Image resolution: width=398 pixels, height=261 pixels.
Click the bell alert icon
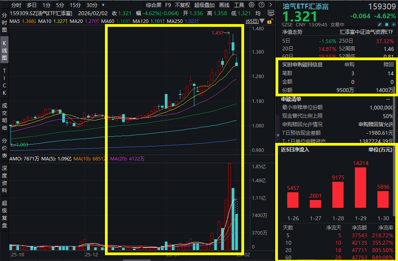coord(387,24)
